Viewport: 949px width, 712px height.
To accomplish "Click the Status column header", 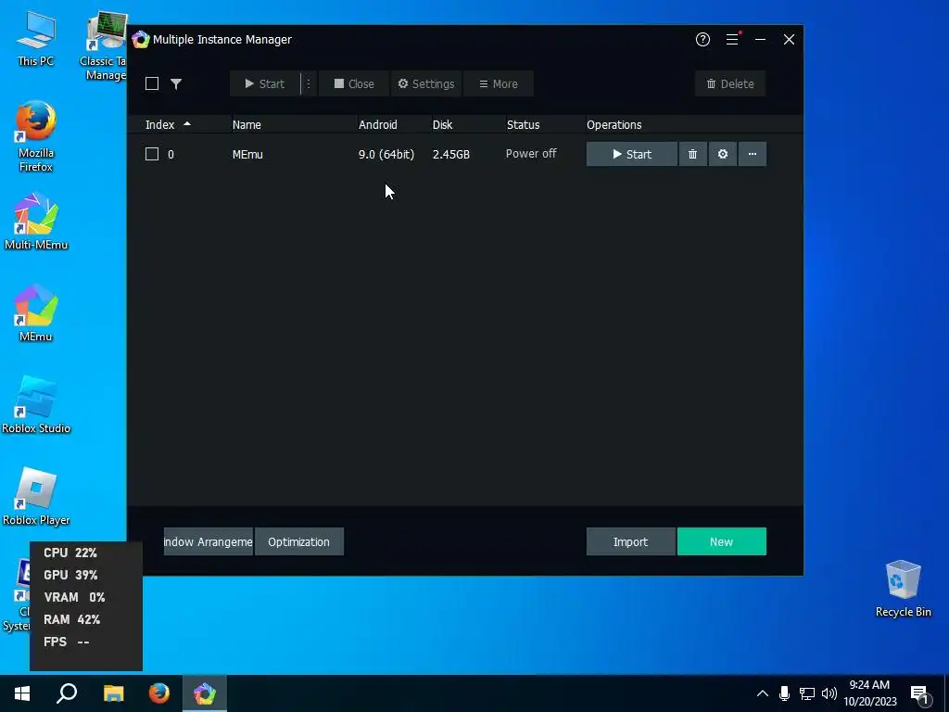I will click(x=523, y=125).
